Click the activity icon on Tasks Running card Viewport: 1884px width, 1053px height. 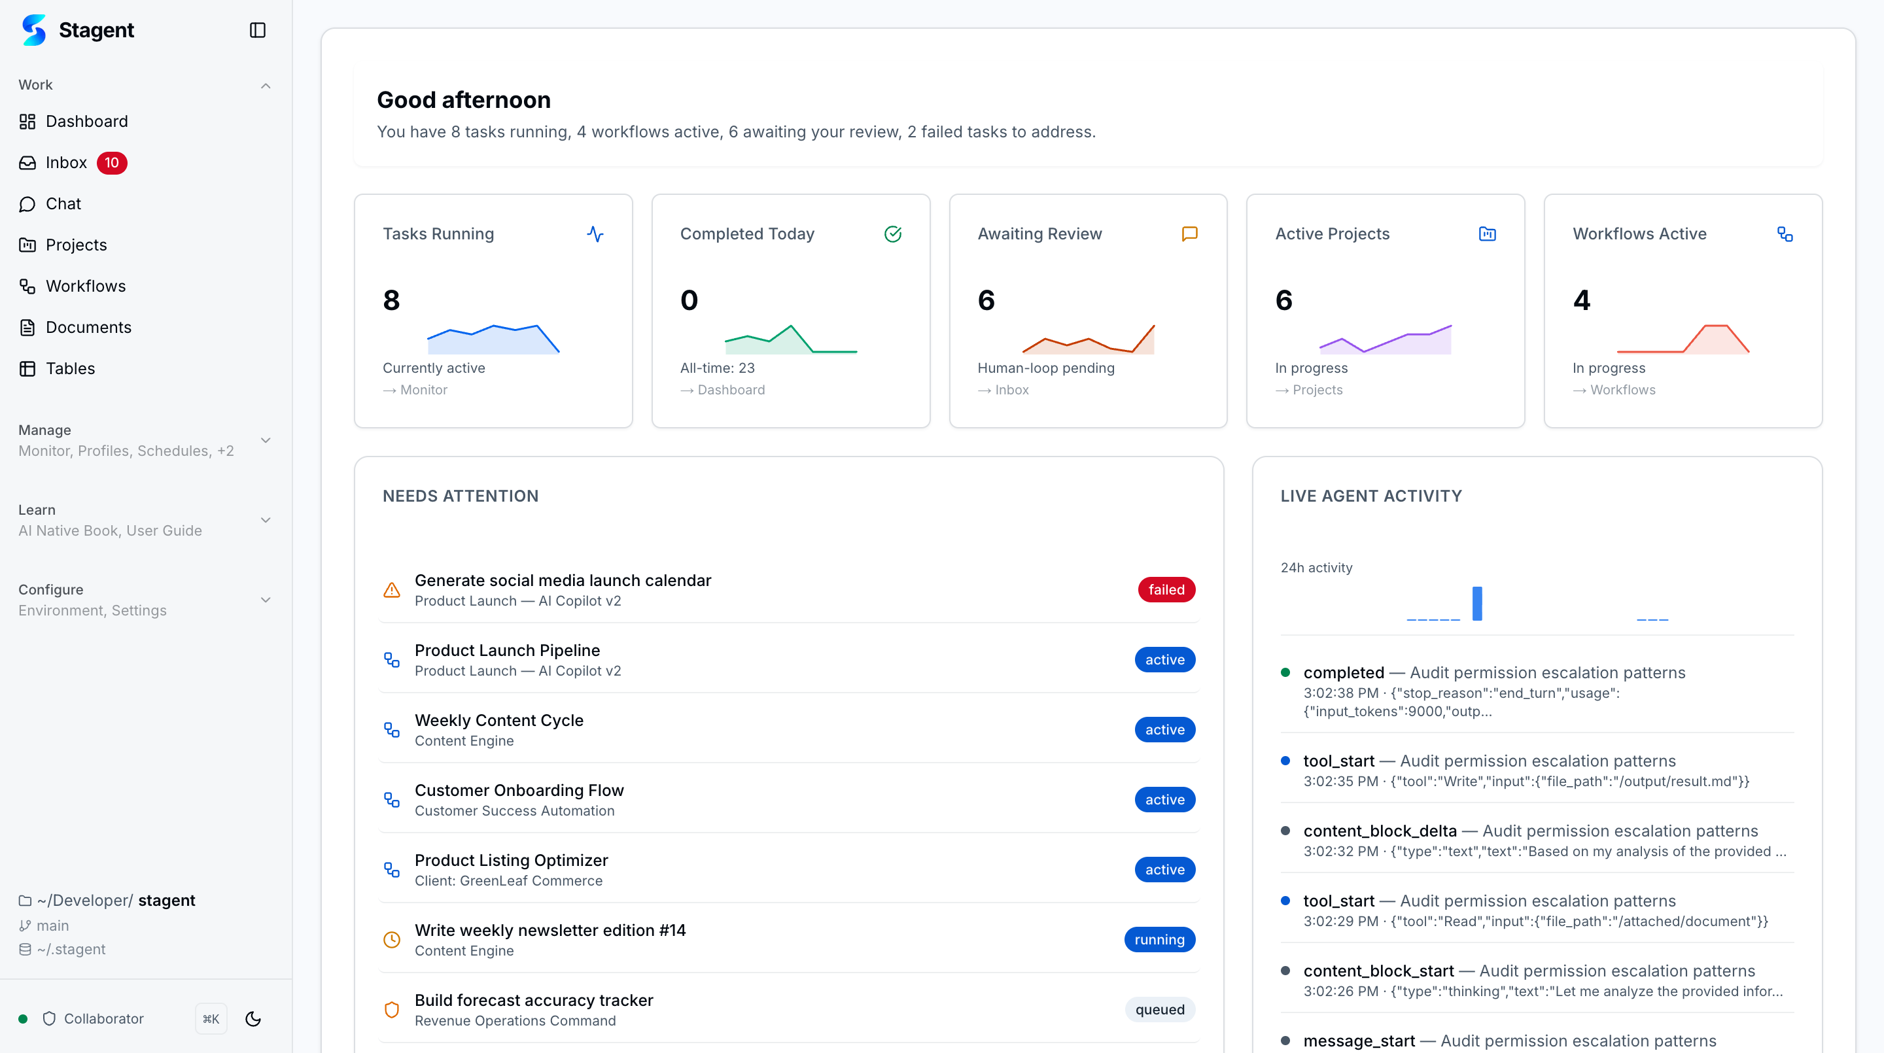(x=596, y=235)
